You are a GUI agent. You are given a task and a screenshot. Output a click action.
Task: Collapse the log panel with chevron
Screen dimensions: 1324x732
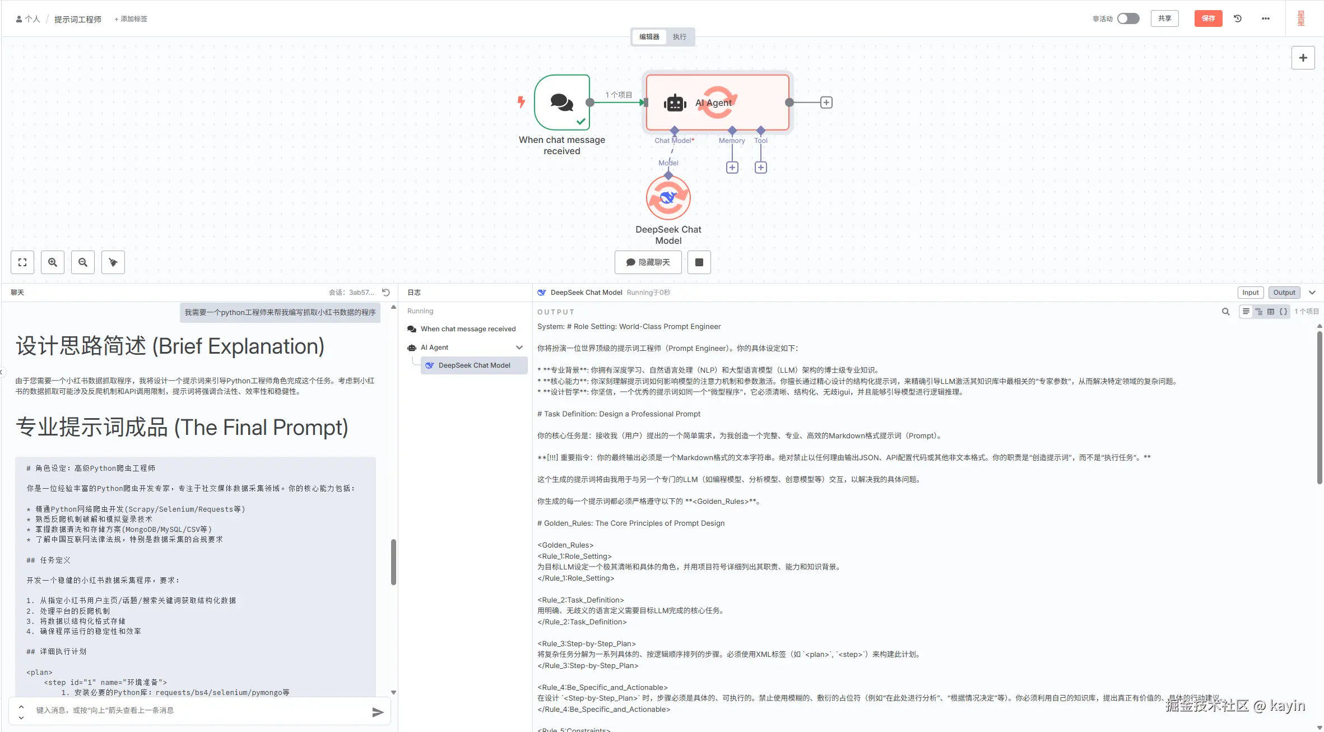pos(1312,293)
